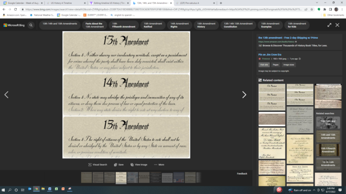
Task: Click Visit site button
Action: [264, 65]
